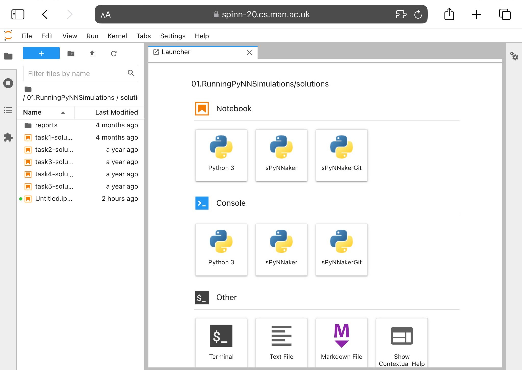Open the Property Inspector gears icon
The width and height of the screenshot is (522, 370).
514,56
